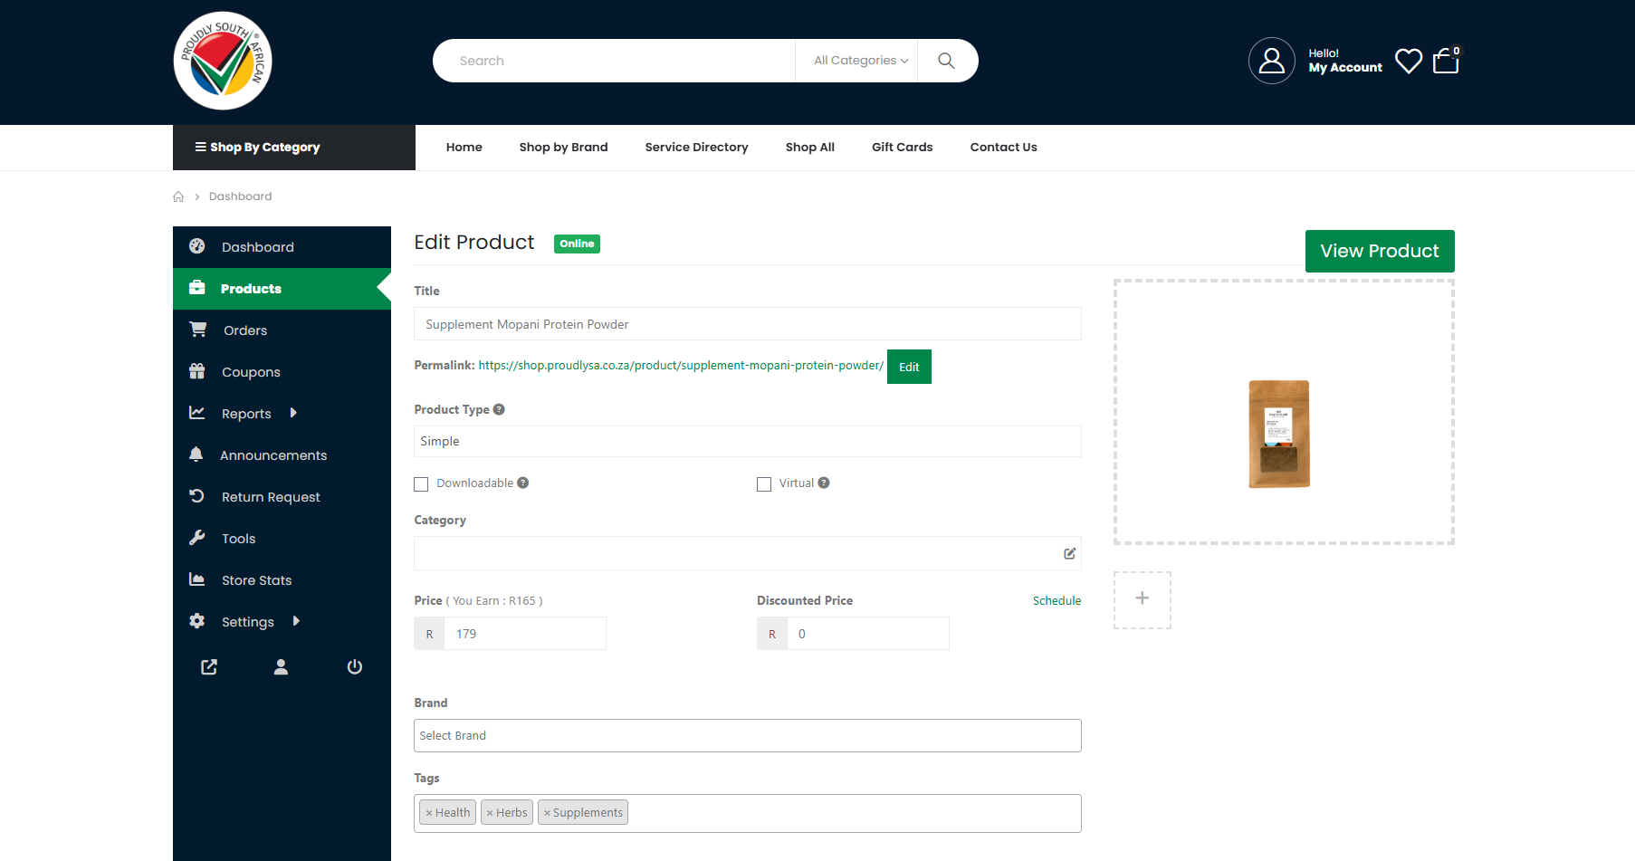Click the visit store external link icon

209,667
